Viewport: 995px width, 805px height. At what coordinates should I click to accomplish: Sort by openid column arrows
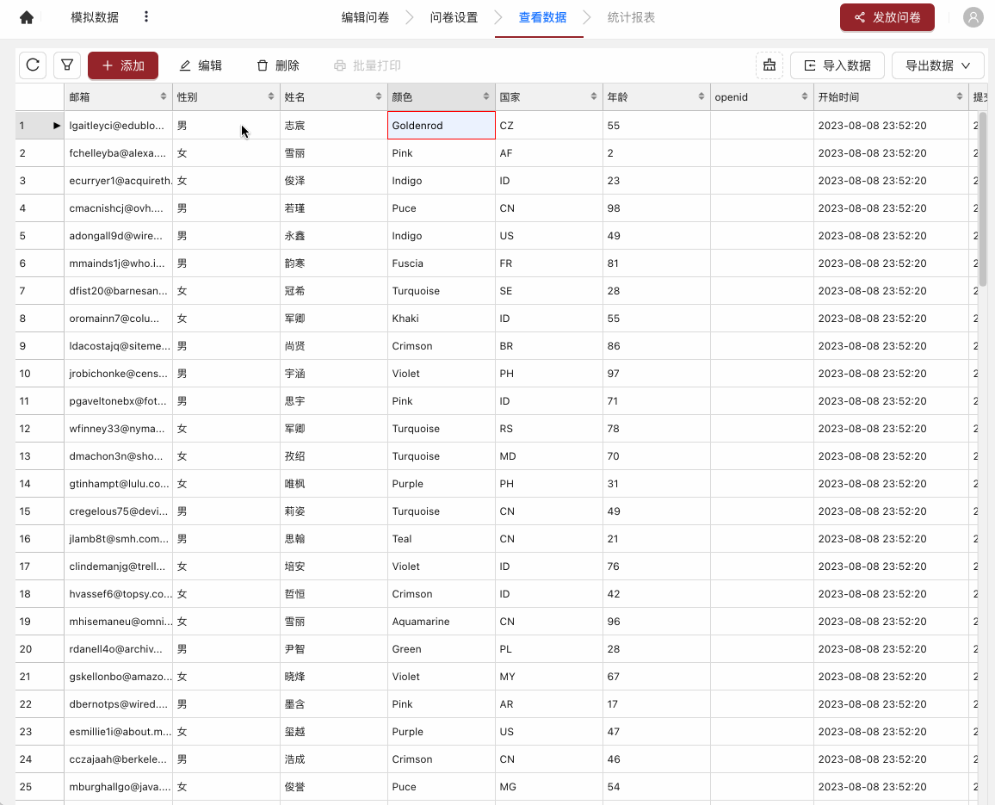pos(805,96)
